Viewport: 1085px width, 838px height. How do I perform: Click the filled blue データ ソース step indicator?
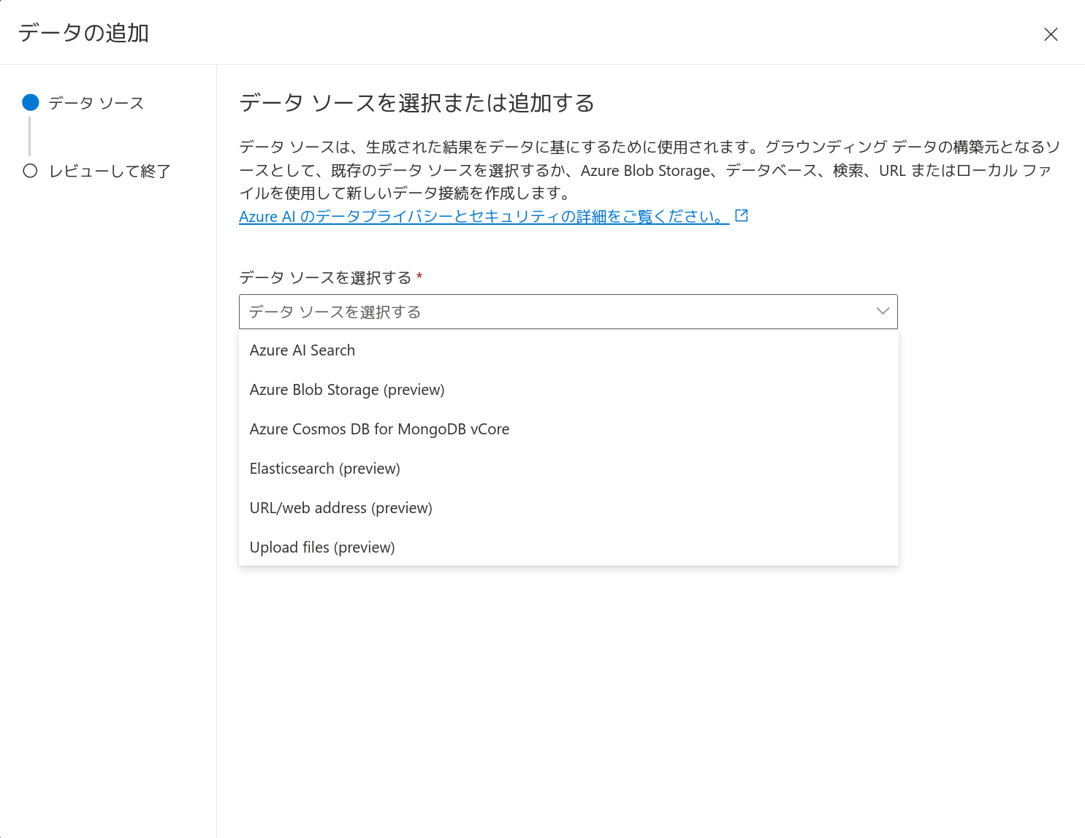(x=30, y=102)
